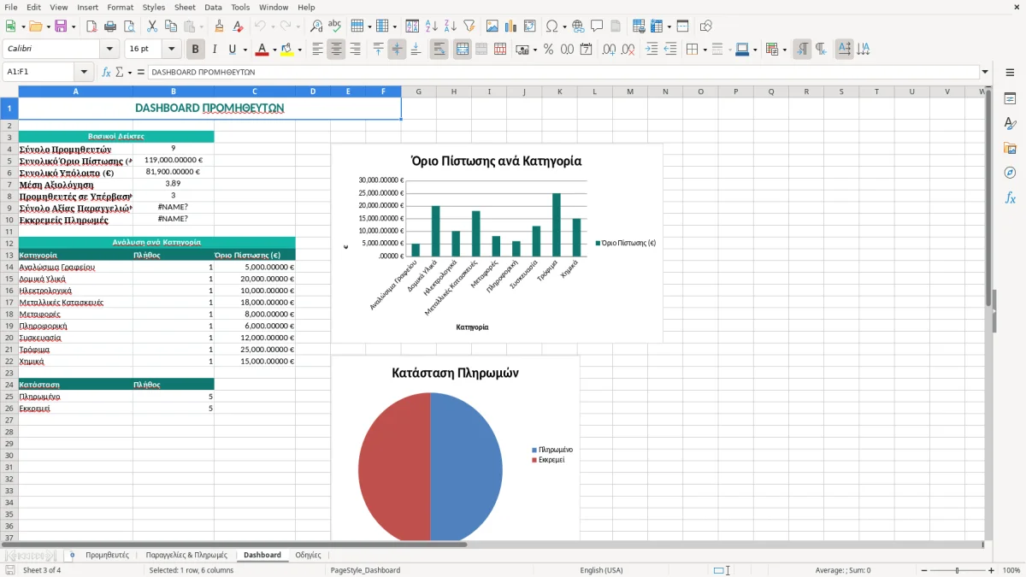The image size is (1026, 577).
Task: Click Export as PDF icon
Action: 91,26
